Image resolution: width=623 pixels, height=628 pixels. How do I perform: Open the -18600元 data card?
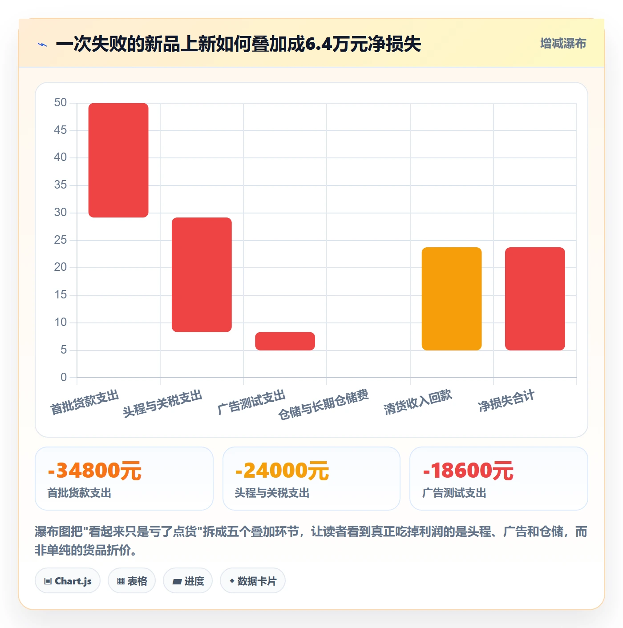pyautogui.click(x=499, y=479)
